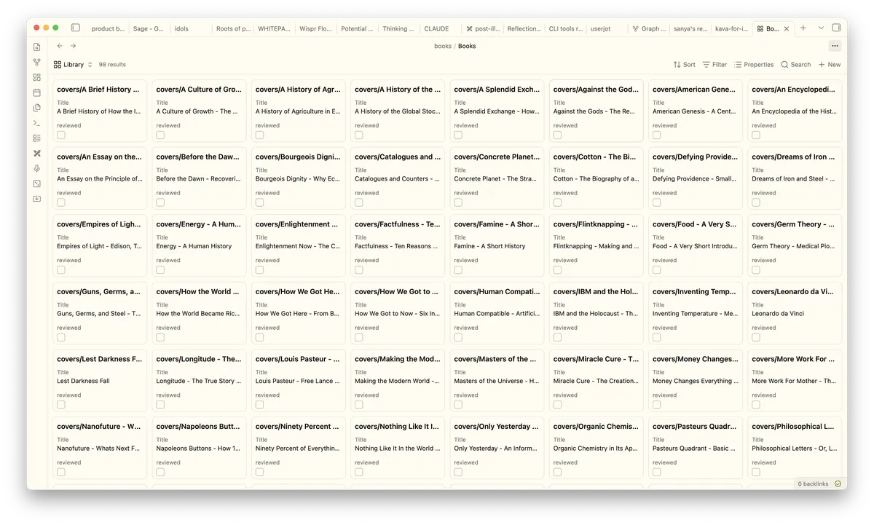The width and height of the screenshot is (874, 525).
Task: Click 'Money Changes Everything' title value
Action: tap(695, 381)
